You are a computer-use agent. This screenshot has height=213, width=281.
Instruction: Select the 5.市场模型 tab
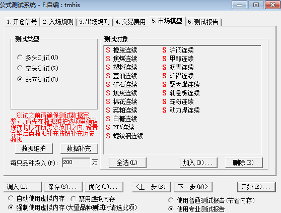167,21
